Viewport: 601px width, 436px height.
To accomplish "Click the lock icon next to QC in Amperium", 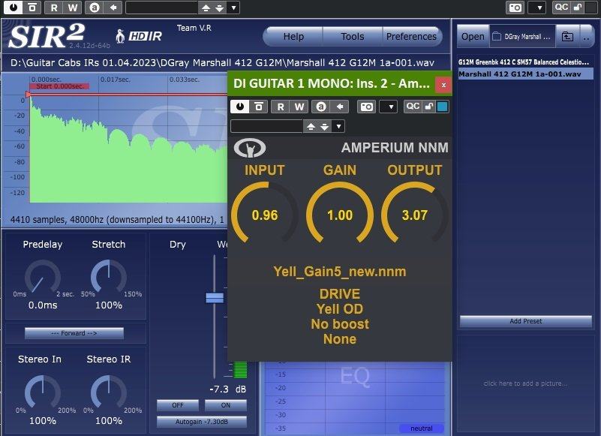I will [428, 107].
